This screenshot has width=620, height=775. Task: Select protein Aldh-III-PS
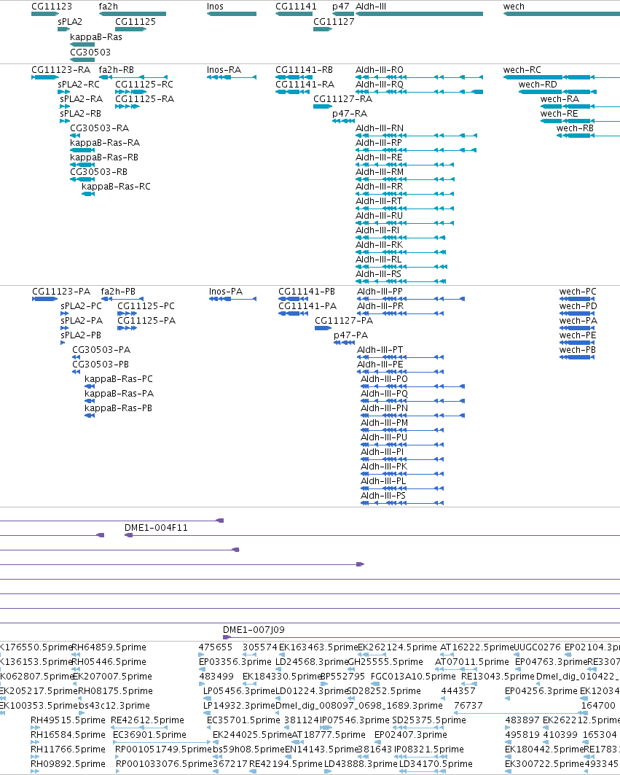point(383,496)
